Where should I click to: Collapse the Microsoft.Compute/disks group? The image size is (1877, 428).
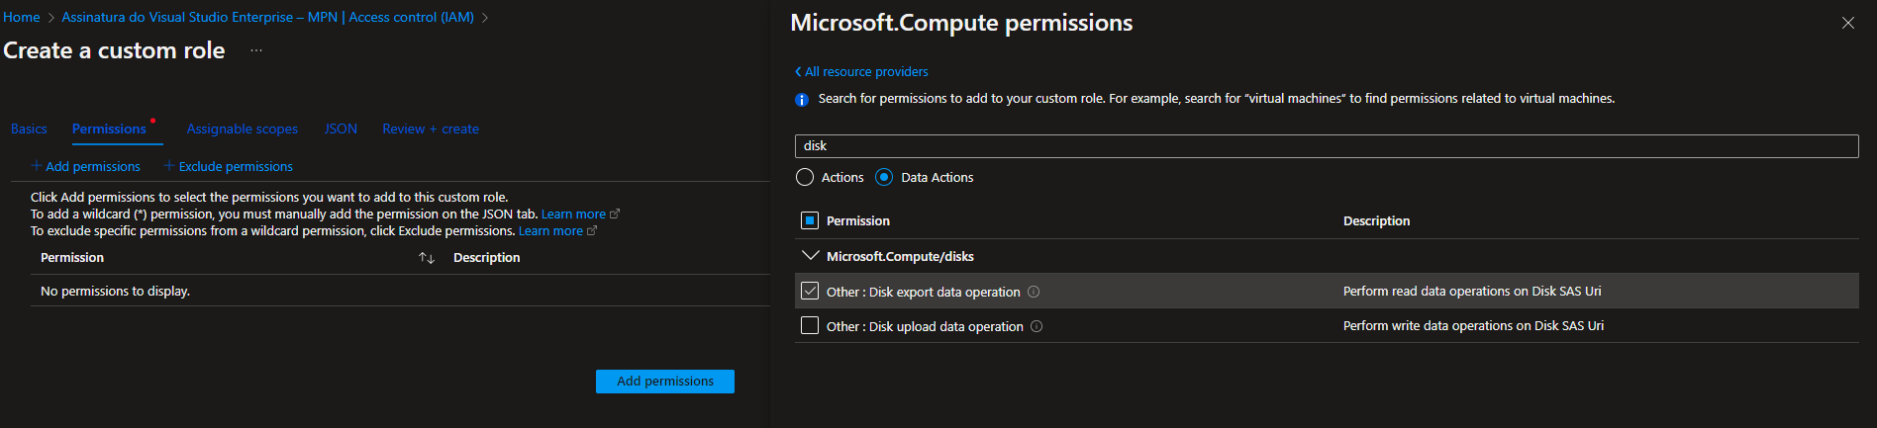811,256
